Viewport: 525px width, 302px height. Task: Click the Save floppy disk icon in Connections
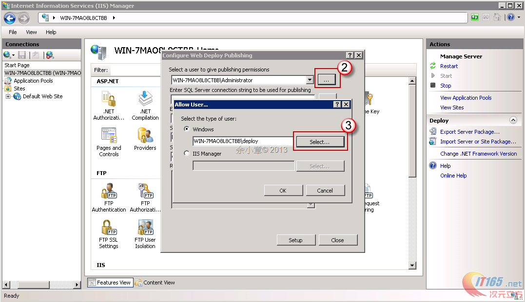(22, 55)
